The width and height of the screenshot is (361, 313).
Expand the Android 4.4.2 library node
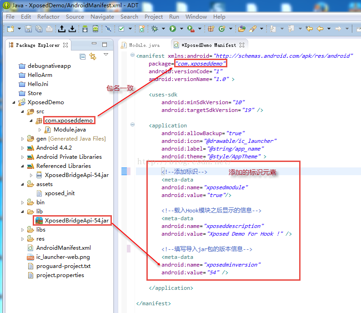click(x=22, y=148)
